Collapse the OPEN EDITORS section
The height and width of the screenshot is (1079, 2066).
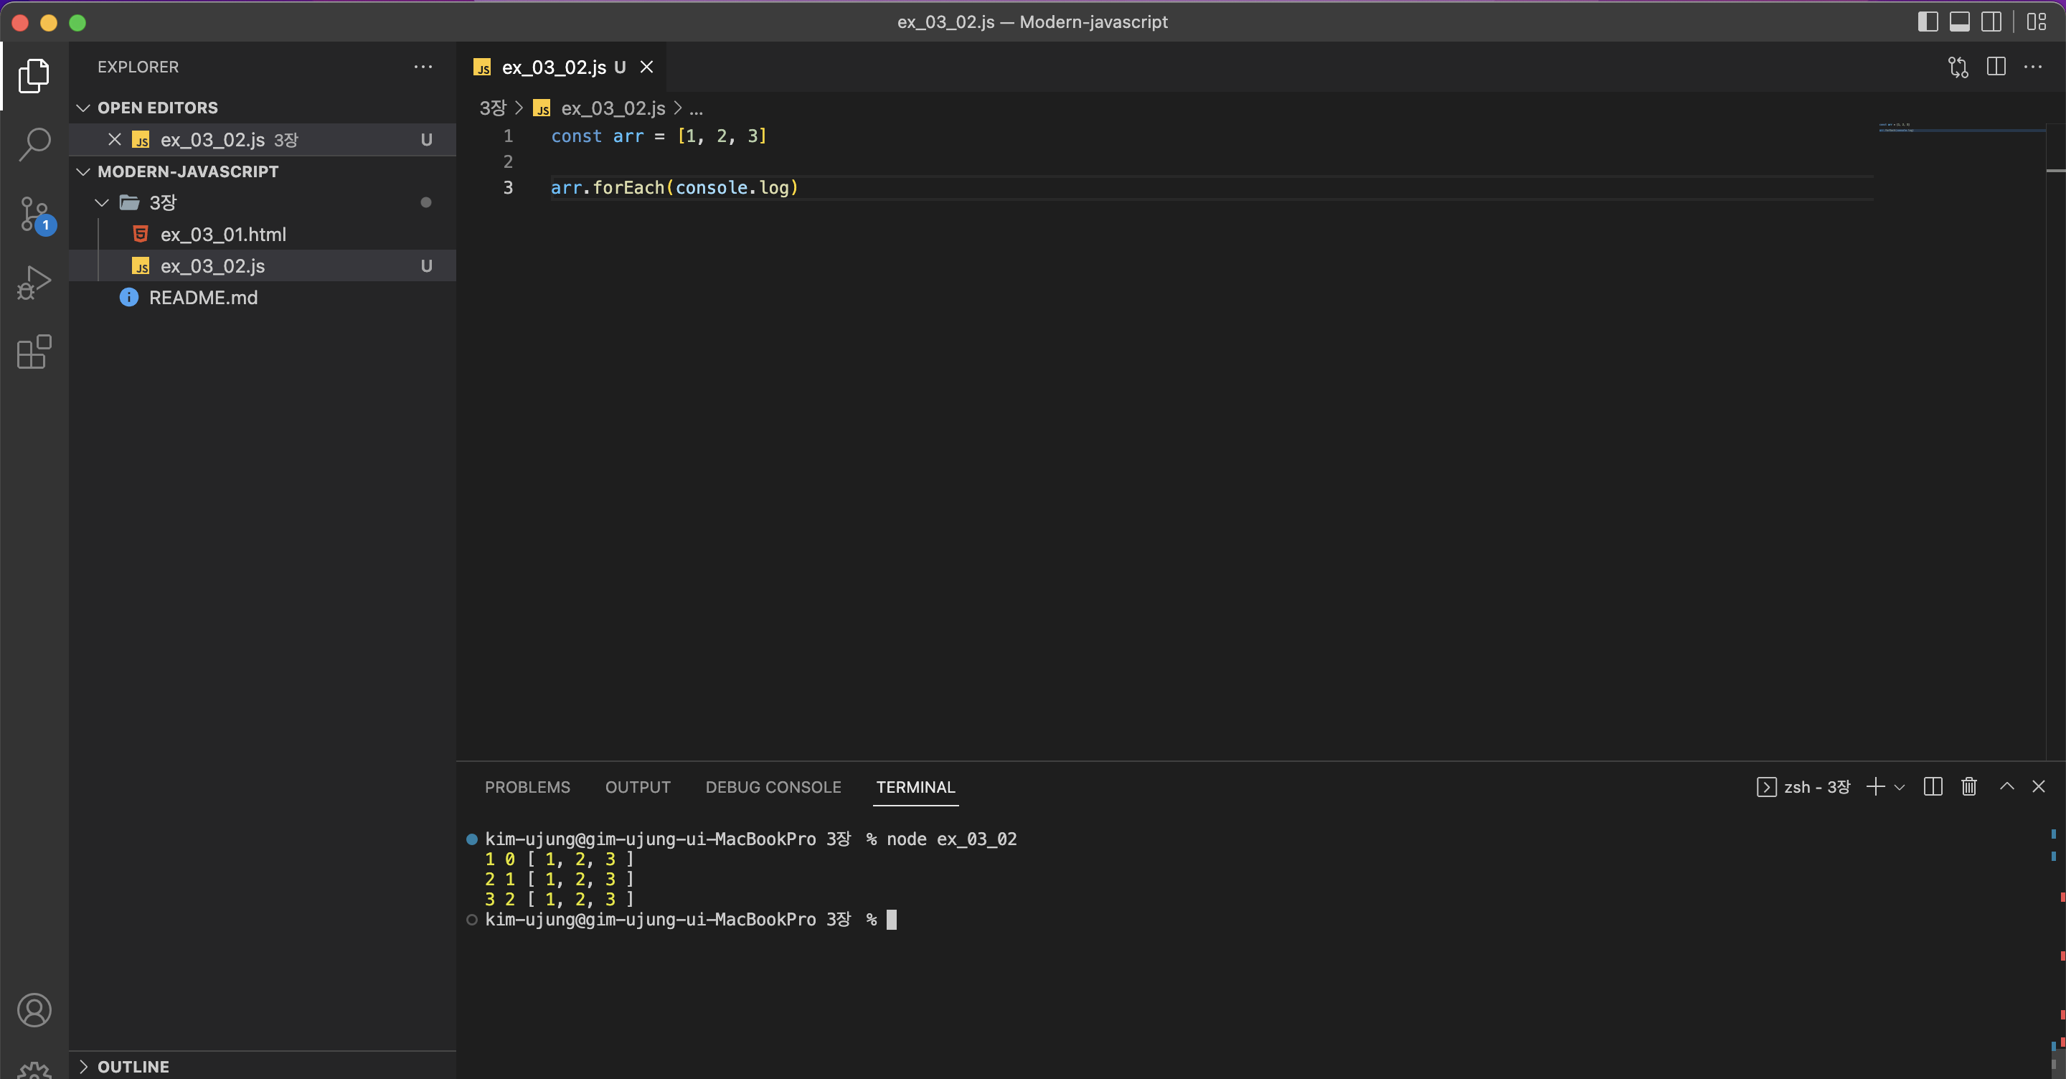tap(83, 108)
